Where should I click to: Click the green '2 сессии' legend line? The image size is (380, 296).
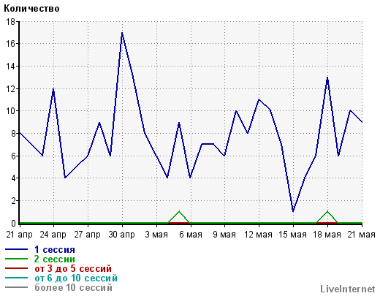coord(16,259)
